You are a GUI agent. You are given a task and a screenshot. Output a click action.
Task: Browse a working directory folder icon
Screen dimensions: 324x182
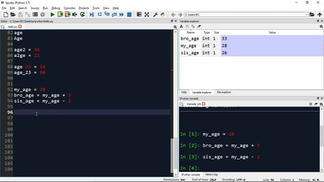(312, 15)
